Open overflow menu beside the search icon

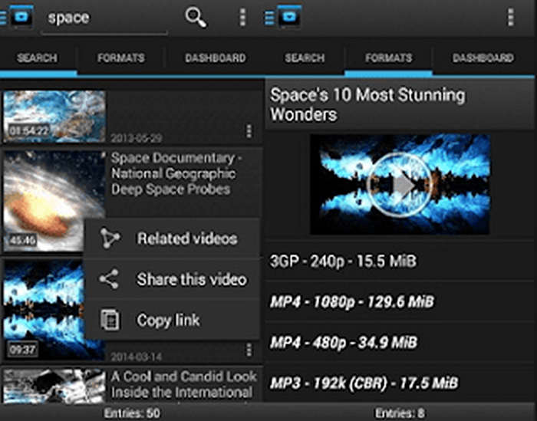[242, 17]
